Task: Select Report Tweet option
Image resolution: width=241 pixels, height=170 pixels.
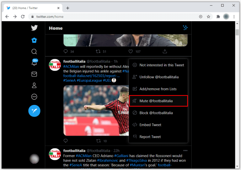Action: point(158,137)
